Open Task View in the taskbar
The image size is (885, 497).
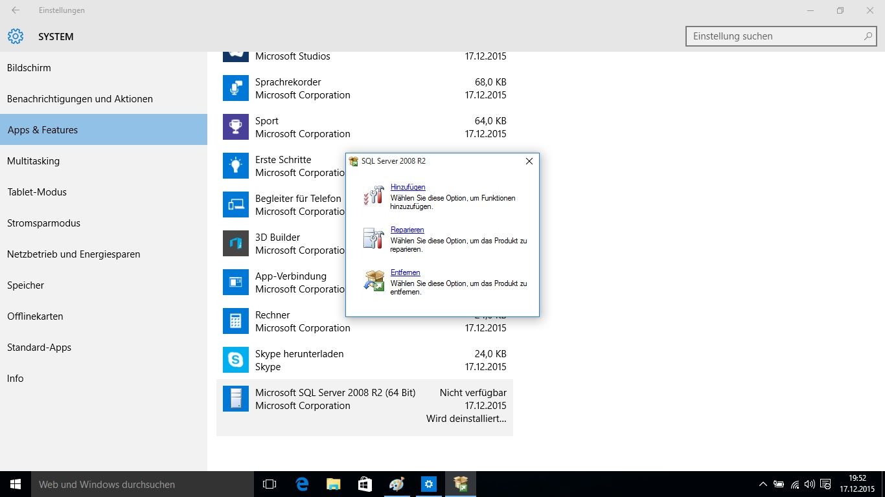pyautogui.click(x=270, y=484)
